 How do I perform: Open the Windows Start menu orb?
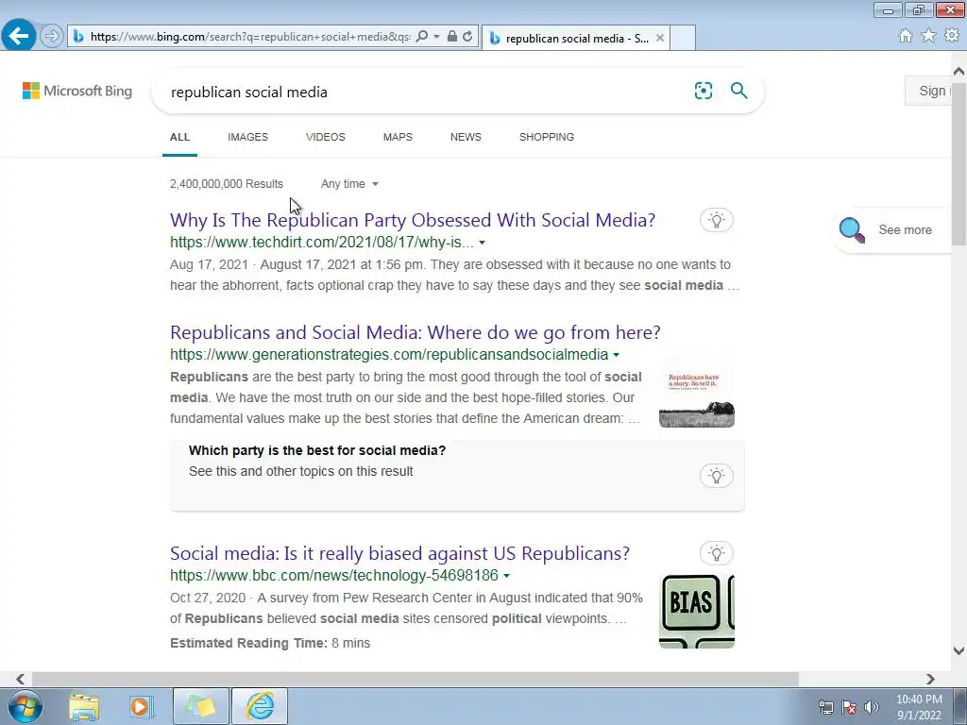[x=25, y=706]
